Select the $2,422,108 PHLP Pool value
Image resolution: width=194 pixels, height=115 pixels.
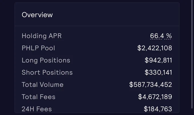pos(155,48)
